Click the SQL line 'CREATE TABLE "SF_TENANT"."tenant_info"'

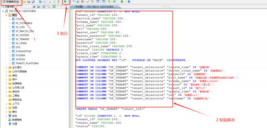tap(110, 109)
